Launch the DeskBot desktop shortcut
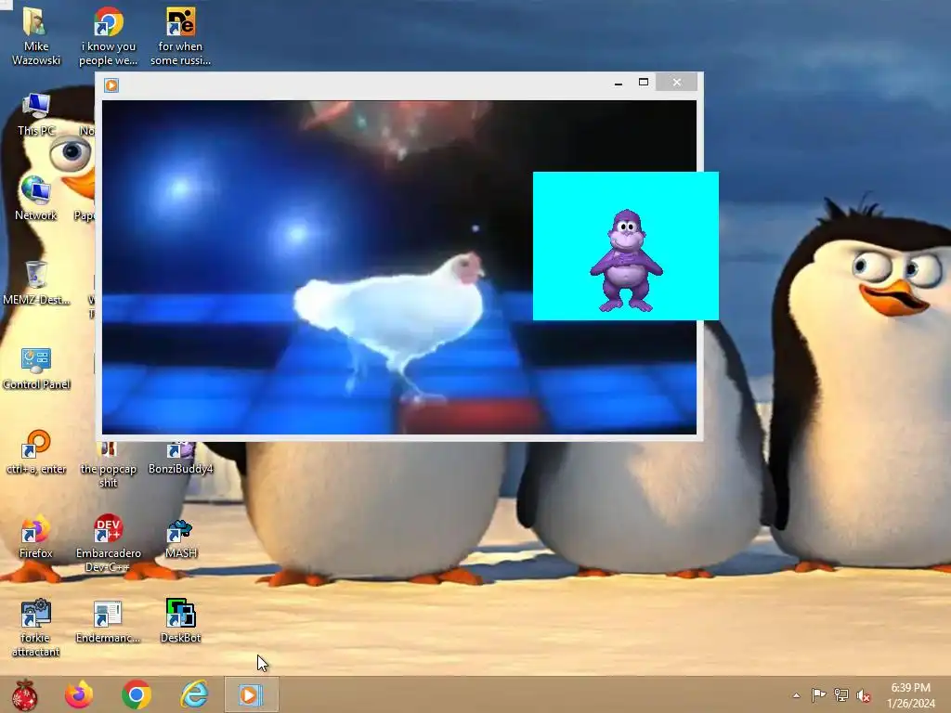 click(x=181, y=621)
